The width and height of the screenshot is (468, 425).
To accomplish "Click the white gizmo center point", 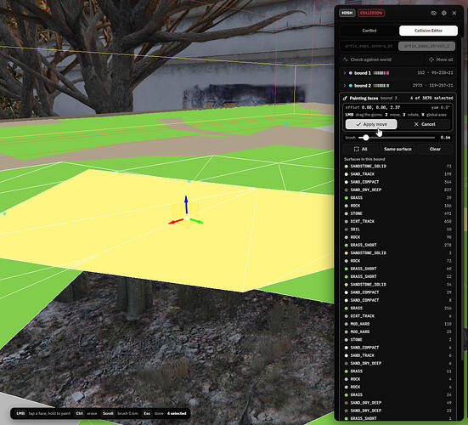I will pos(187,218).
